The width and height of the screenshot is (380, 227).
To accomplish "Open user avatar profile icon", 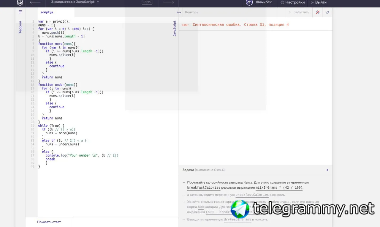I will point(249,2).
